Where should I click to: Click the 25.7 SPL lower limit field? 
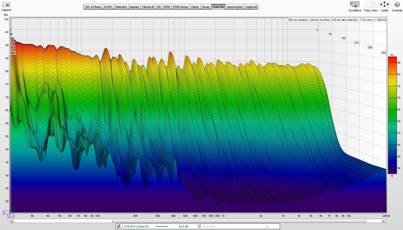[6, 213]
